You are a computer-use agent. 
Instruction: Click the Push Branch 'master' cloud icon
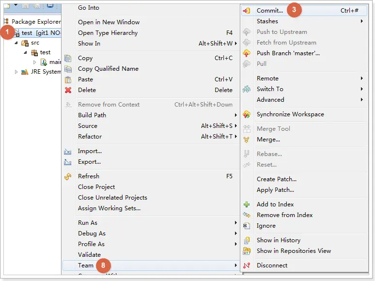click(x=246, y=53)
